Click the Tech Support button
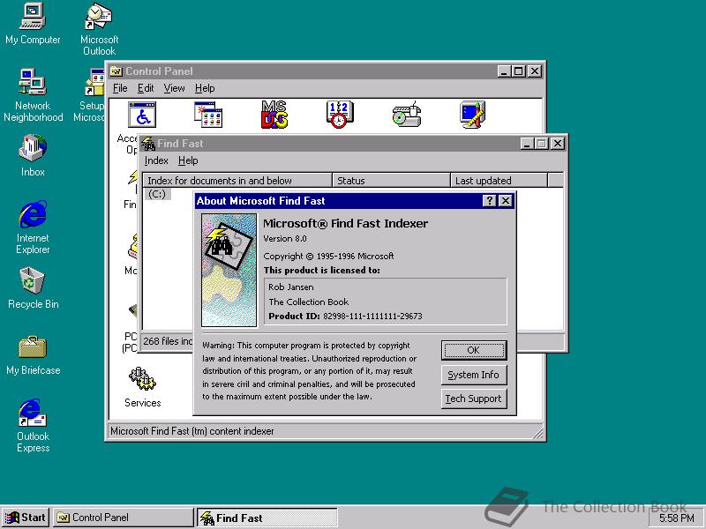The image size is (706, 529). click(474, 399)
